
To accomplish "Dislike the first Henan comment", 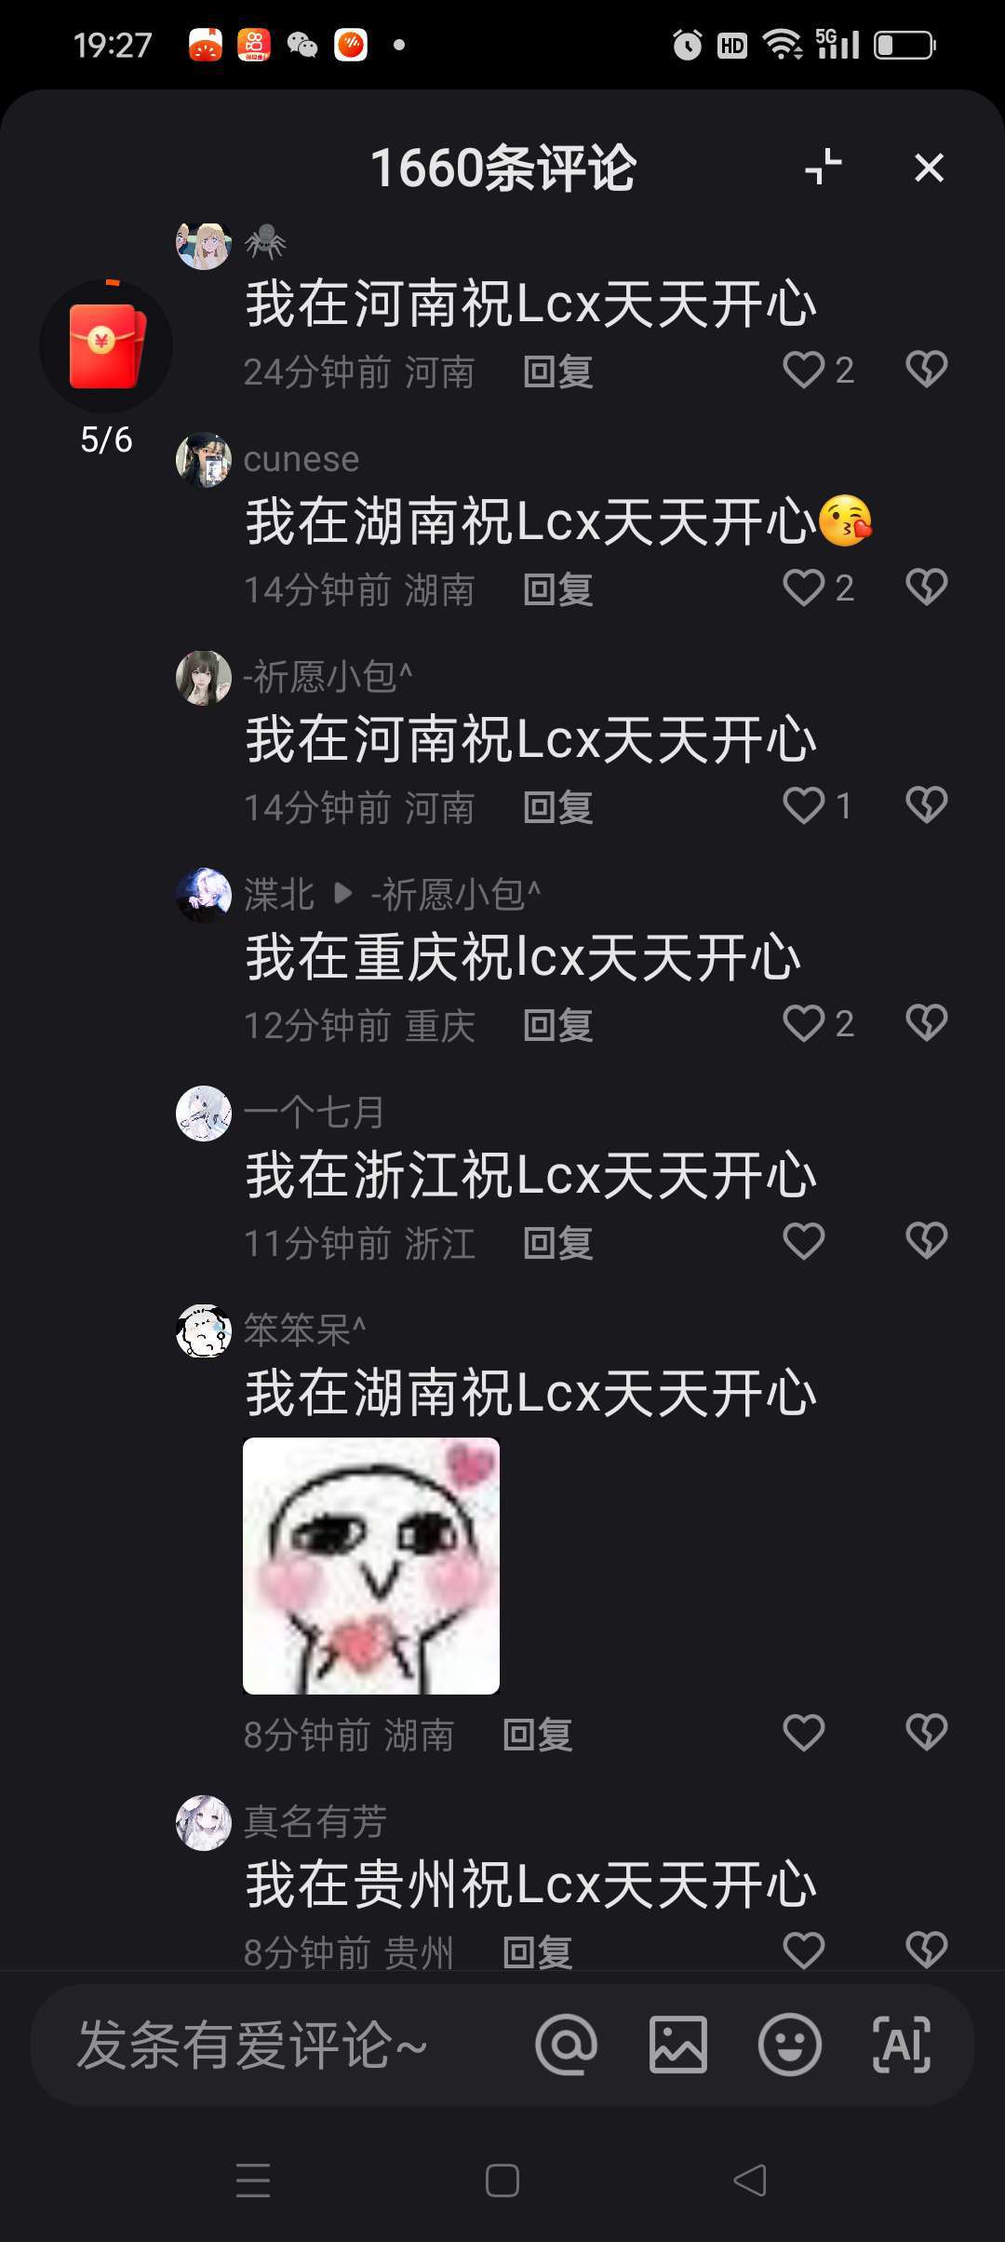I will pyautogui.click(x=926, y=370).
